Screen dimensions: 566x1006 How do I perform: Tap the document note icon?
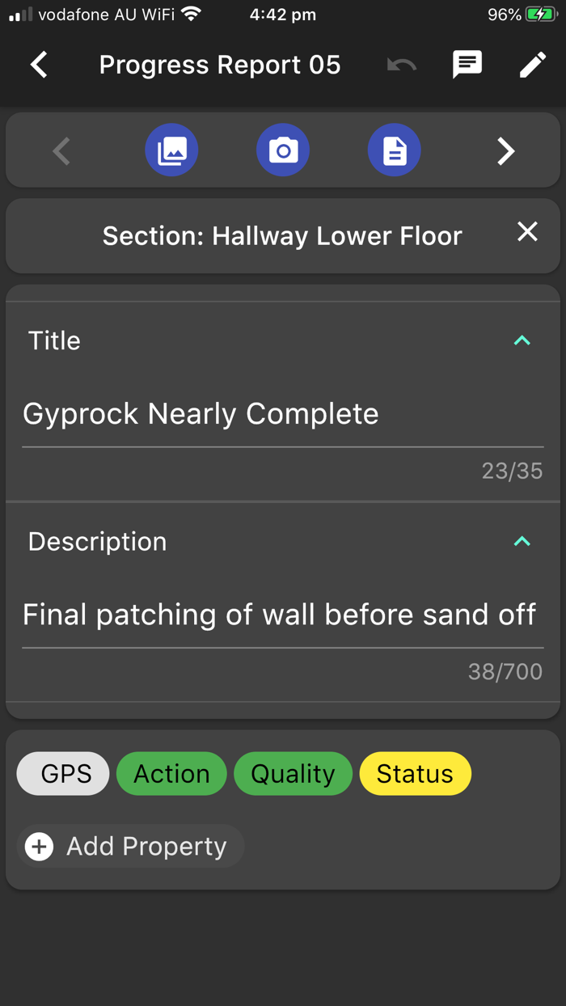395,150
